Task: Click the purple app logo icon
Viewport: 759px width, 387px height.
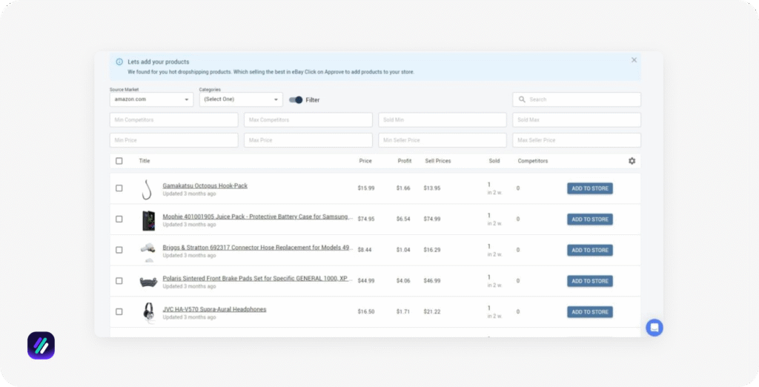Action: coord(41,345)
